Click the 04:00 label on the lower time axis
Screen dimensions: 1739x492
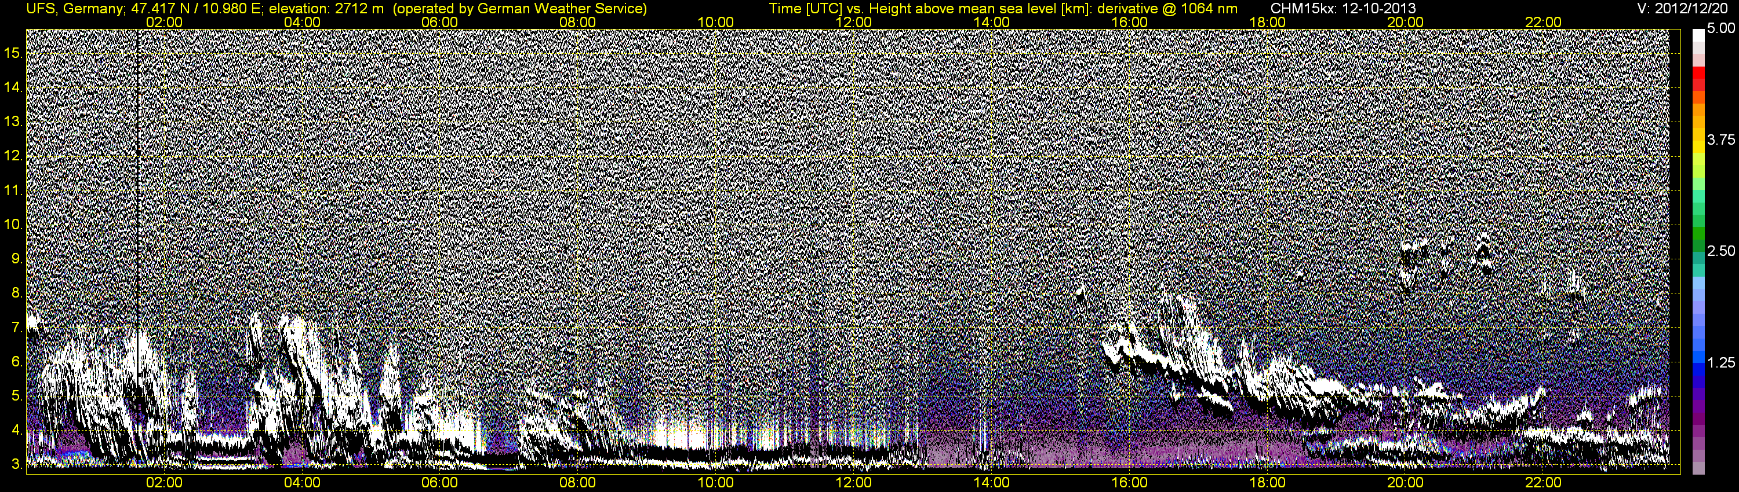coord(302,483)
